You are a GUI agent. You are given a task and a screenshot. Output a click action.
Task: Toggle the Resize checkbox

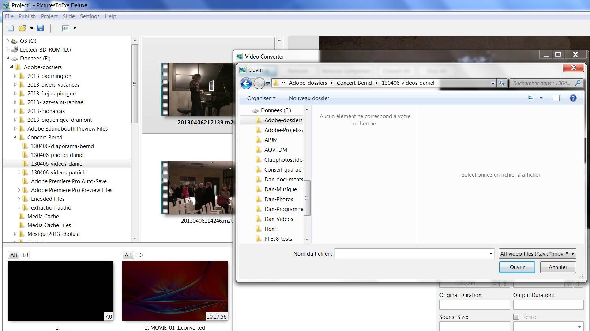pyautogui.click(x=516, y=317)
